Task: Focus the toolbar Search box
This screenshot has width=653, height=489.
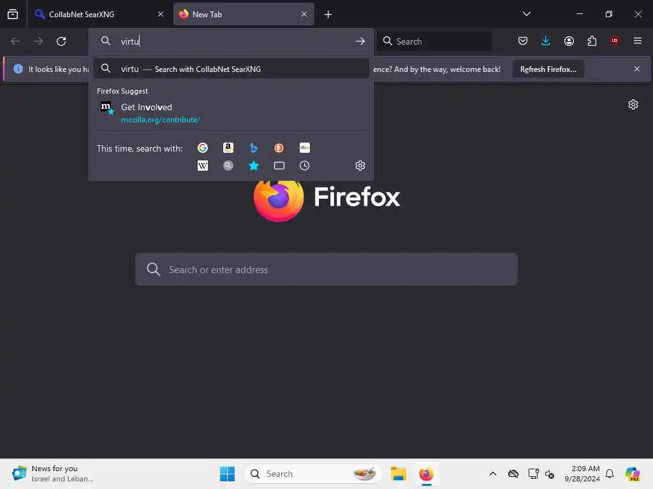Action: (434, 41)
